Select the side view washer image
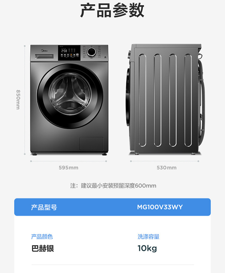 point(165,99)
